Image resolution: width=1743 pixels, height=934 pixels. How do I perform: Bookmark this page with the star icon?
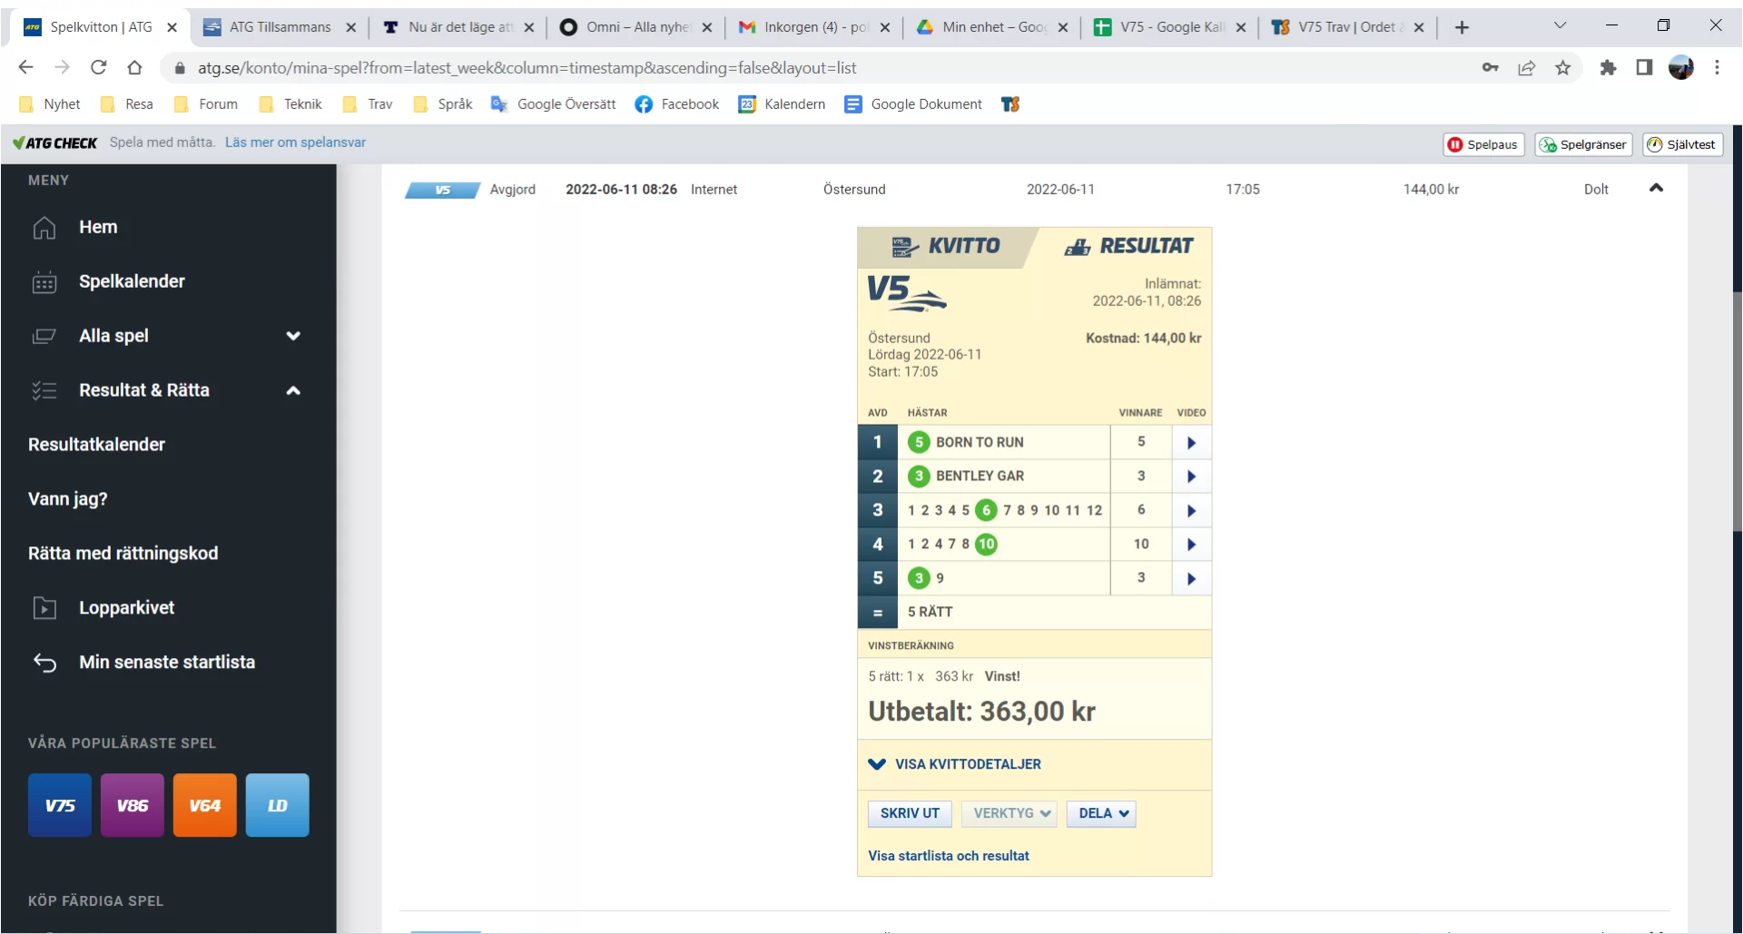[x=1562, y=68]
